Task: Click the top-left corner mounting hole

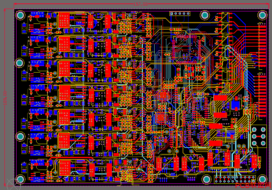Action: 20,15
